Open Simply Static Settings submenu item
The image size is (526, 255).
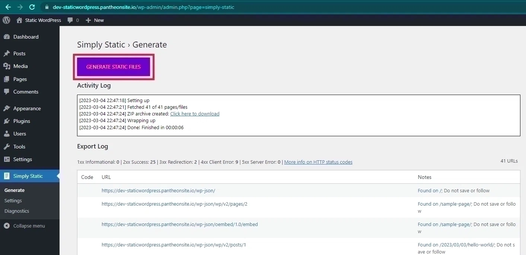pyautogui.click(x=13, y=200)
